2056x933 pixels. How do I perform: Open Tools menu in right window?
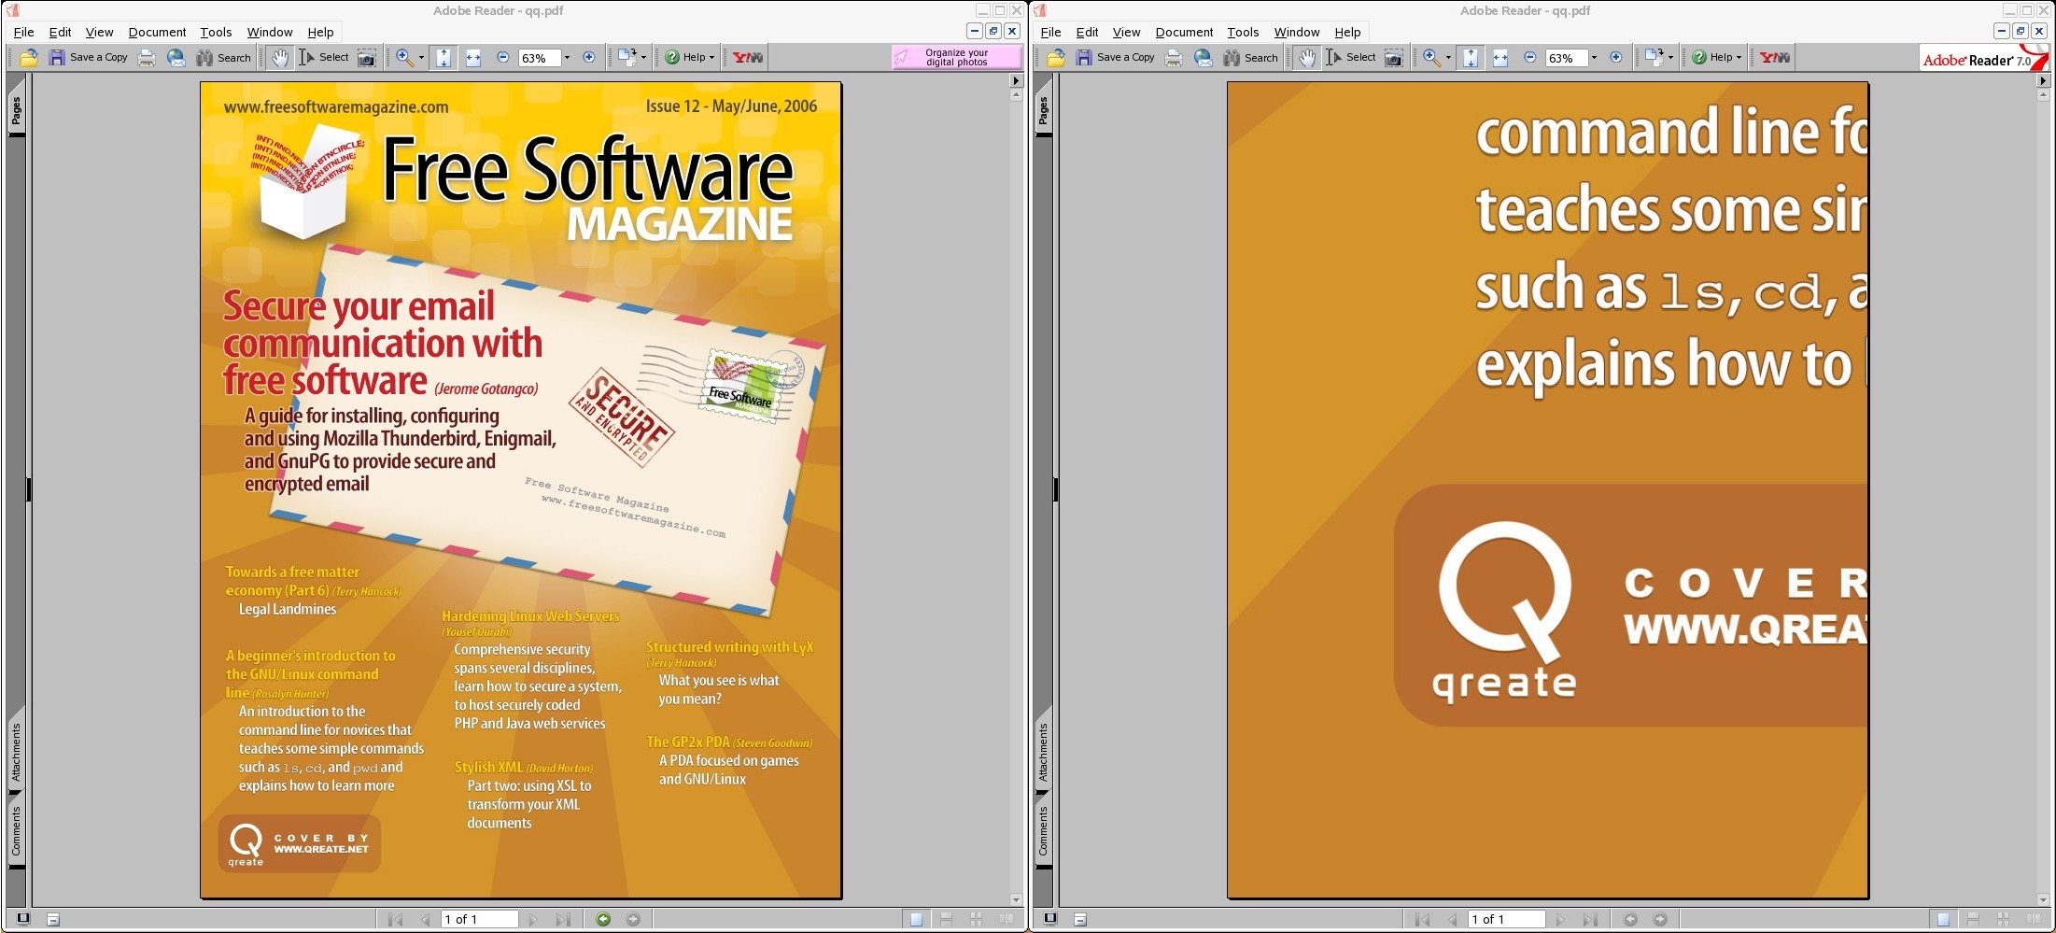1243,32
